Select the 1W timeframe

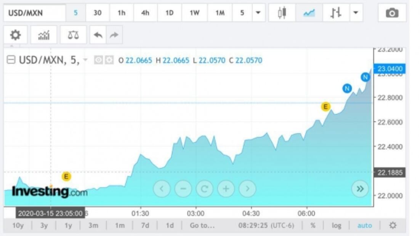(194, 13)
